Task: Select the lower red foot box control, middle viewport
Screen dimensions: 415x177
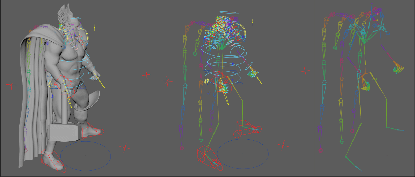Action: [210, 158]
